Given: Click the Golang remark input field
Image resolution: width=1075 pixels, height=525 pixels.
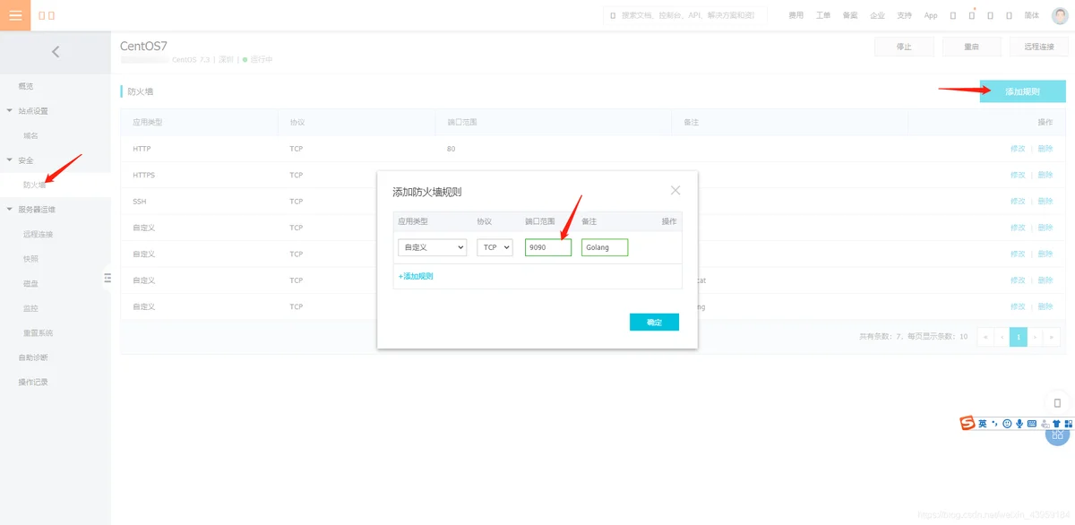Looking at the screenshot, I should coord(604,247).
